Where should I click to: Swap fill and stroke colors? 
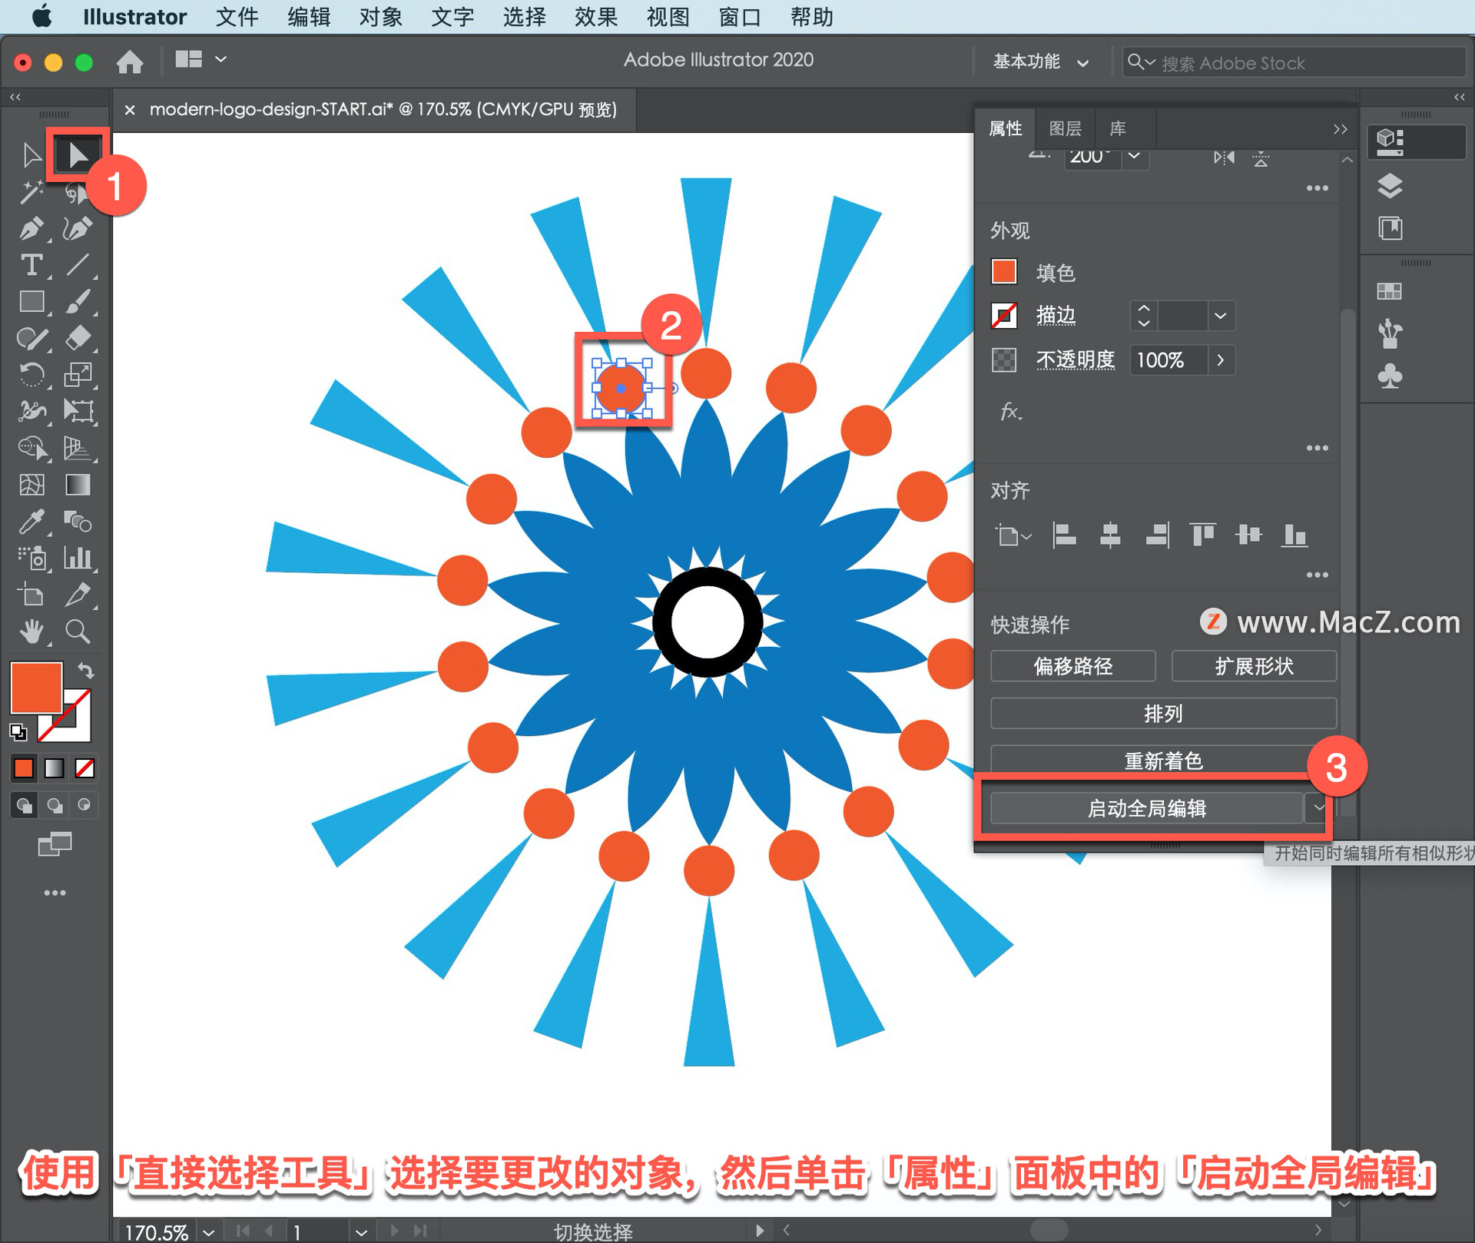[85, 671]
